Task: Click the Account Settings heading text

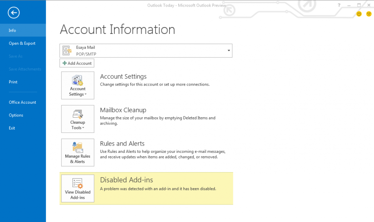Action: 123,76
